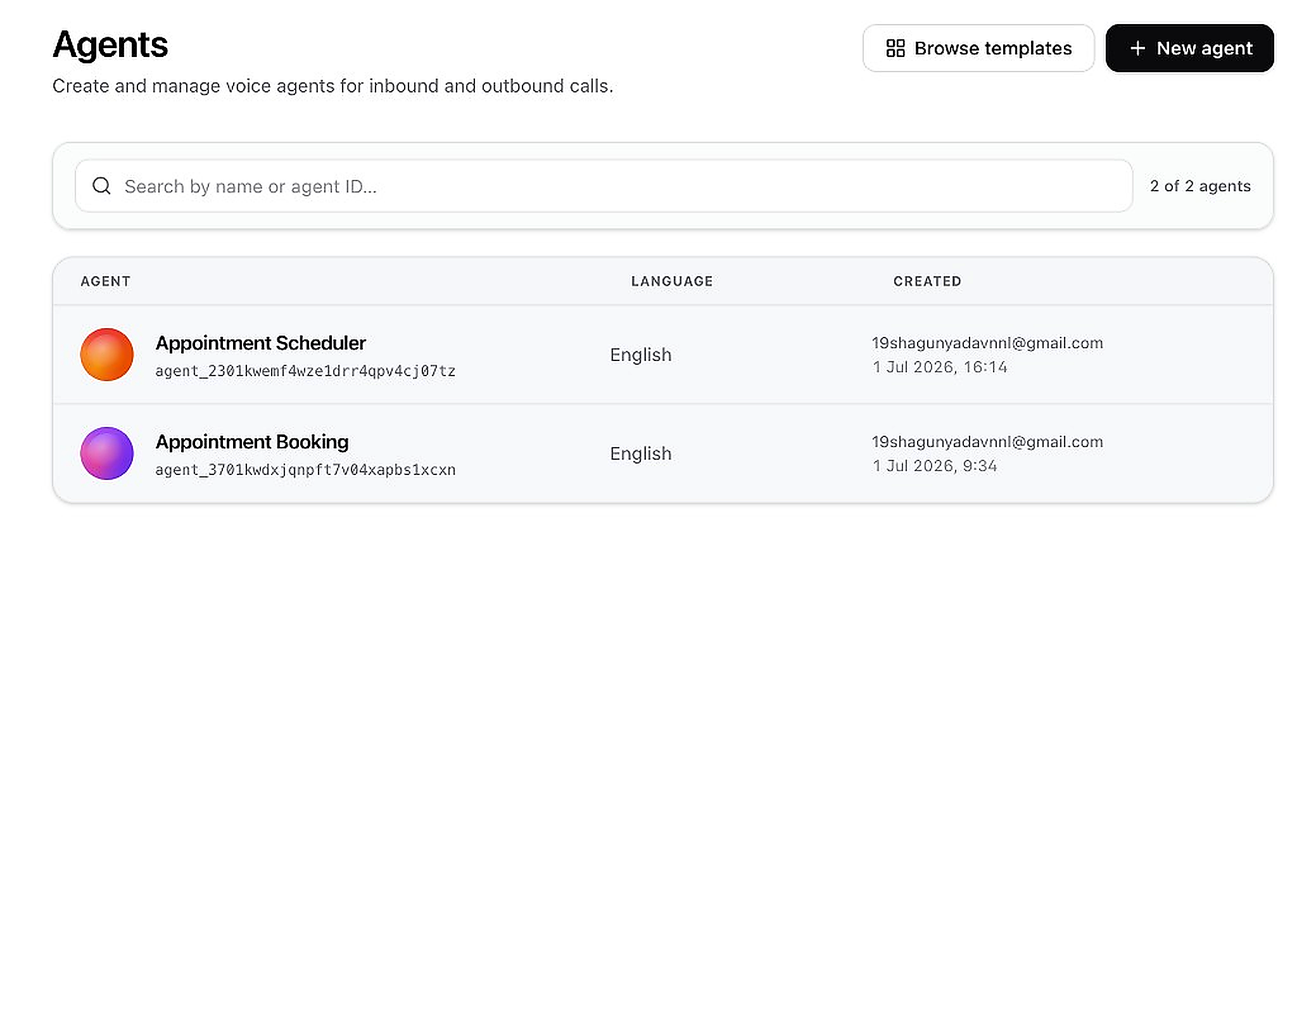Click the purple Appointment Booking avatar
The image size is (1297, 1031).
tap(106, 453)
